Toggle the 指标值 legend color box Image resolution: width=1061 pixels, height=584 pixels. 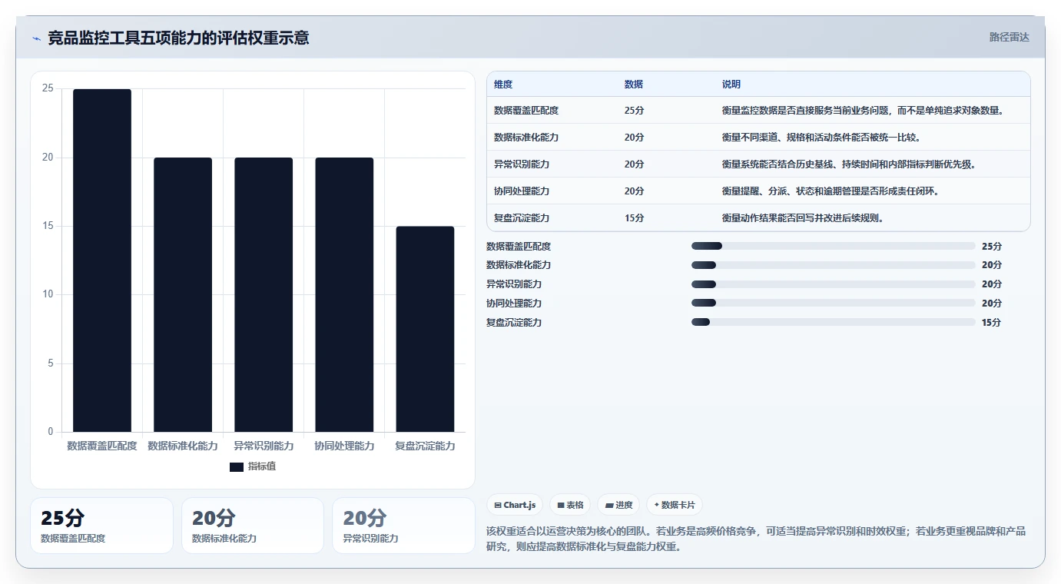click(x=237, y=467)
